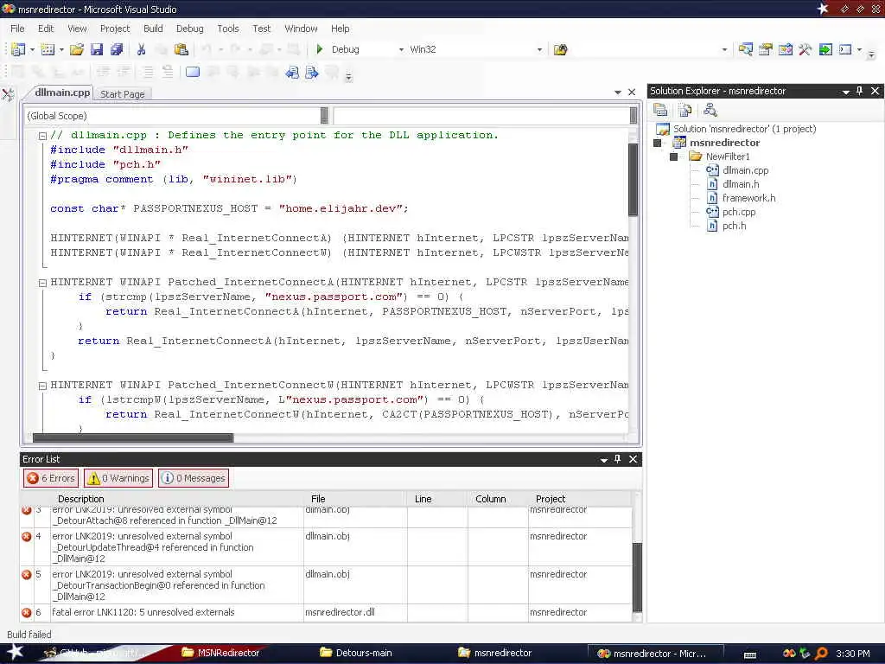The width and height of the screenshot is (885, 664).
Task: Click Solution Explorer View Class Diagram icon
Action: (710, 110)
